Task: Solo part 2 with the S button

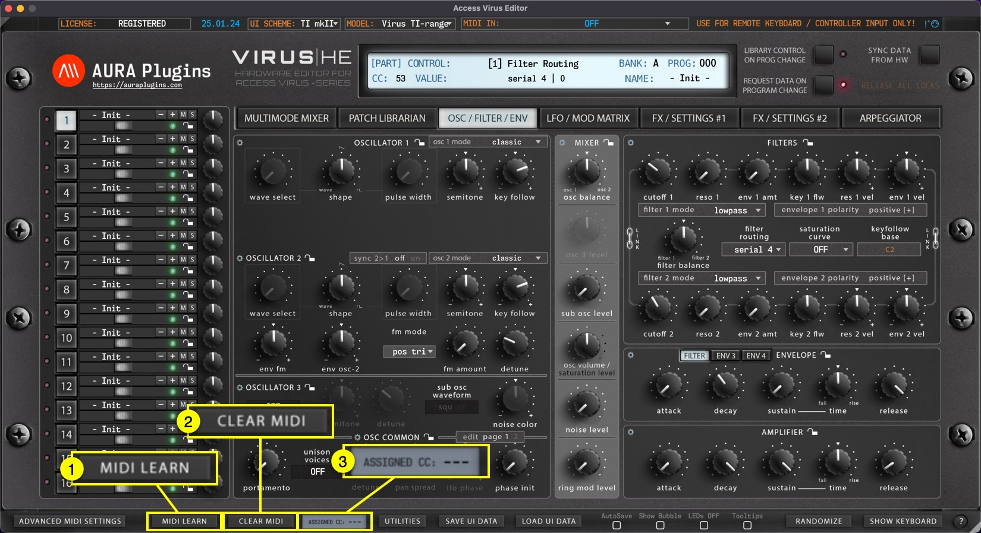Action: [x=192, y=139]
